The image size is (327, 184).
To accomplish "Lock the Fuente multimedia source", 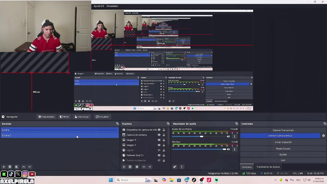I will [x=164, y=160].
